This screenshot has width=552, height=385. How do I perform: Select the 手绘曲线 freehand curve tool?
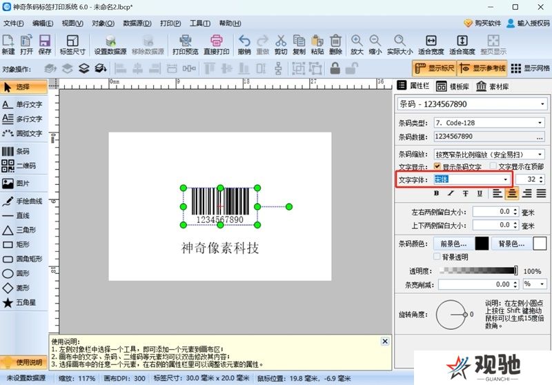point(23,201)
